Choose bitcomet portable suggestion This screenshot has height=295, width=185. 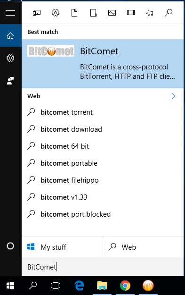click(103, 163)
